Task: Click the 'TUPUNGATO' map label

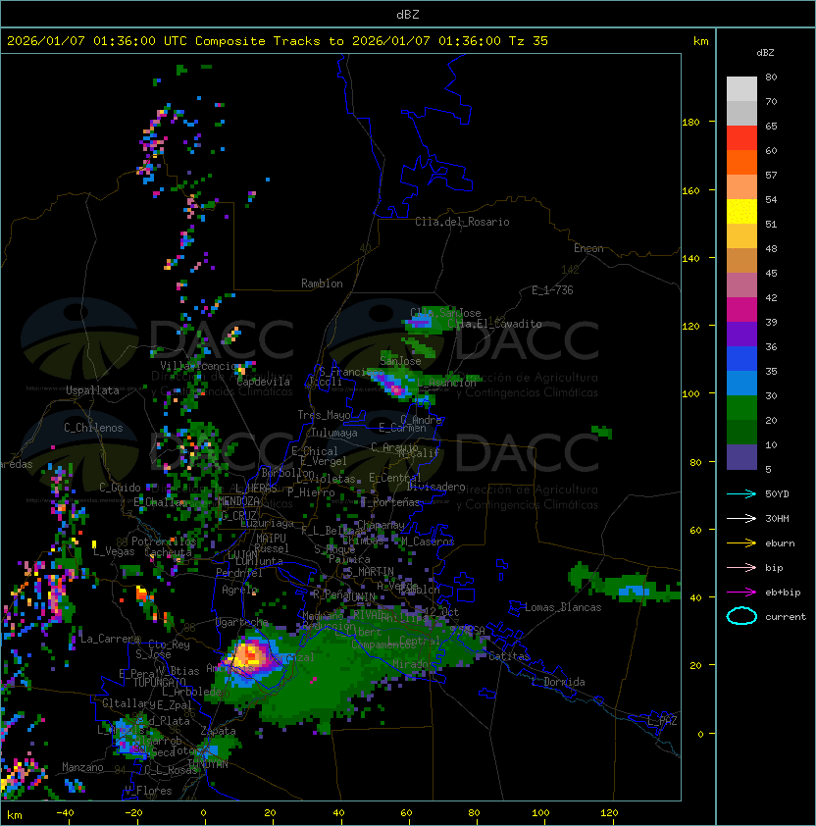Action: (159, 682)
